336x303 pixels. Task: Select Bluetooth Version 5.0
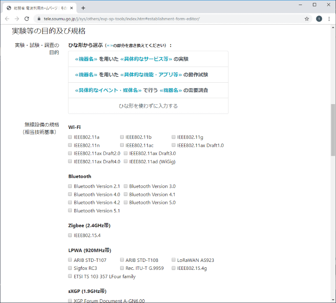click(126, 202)
